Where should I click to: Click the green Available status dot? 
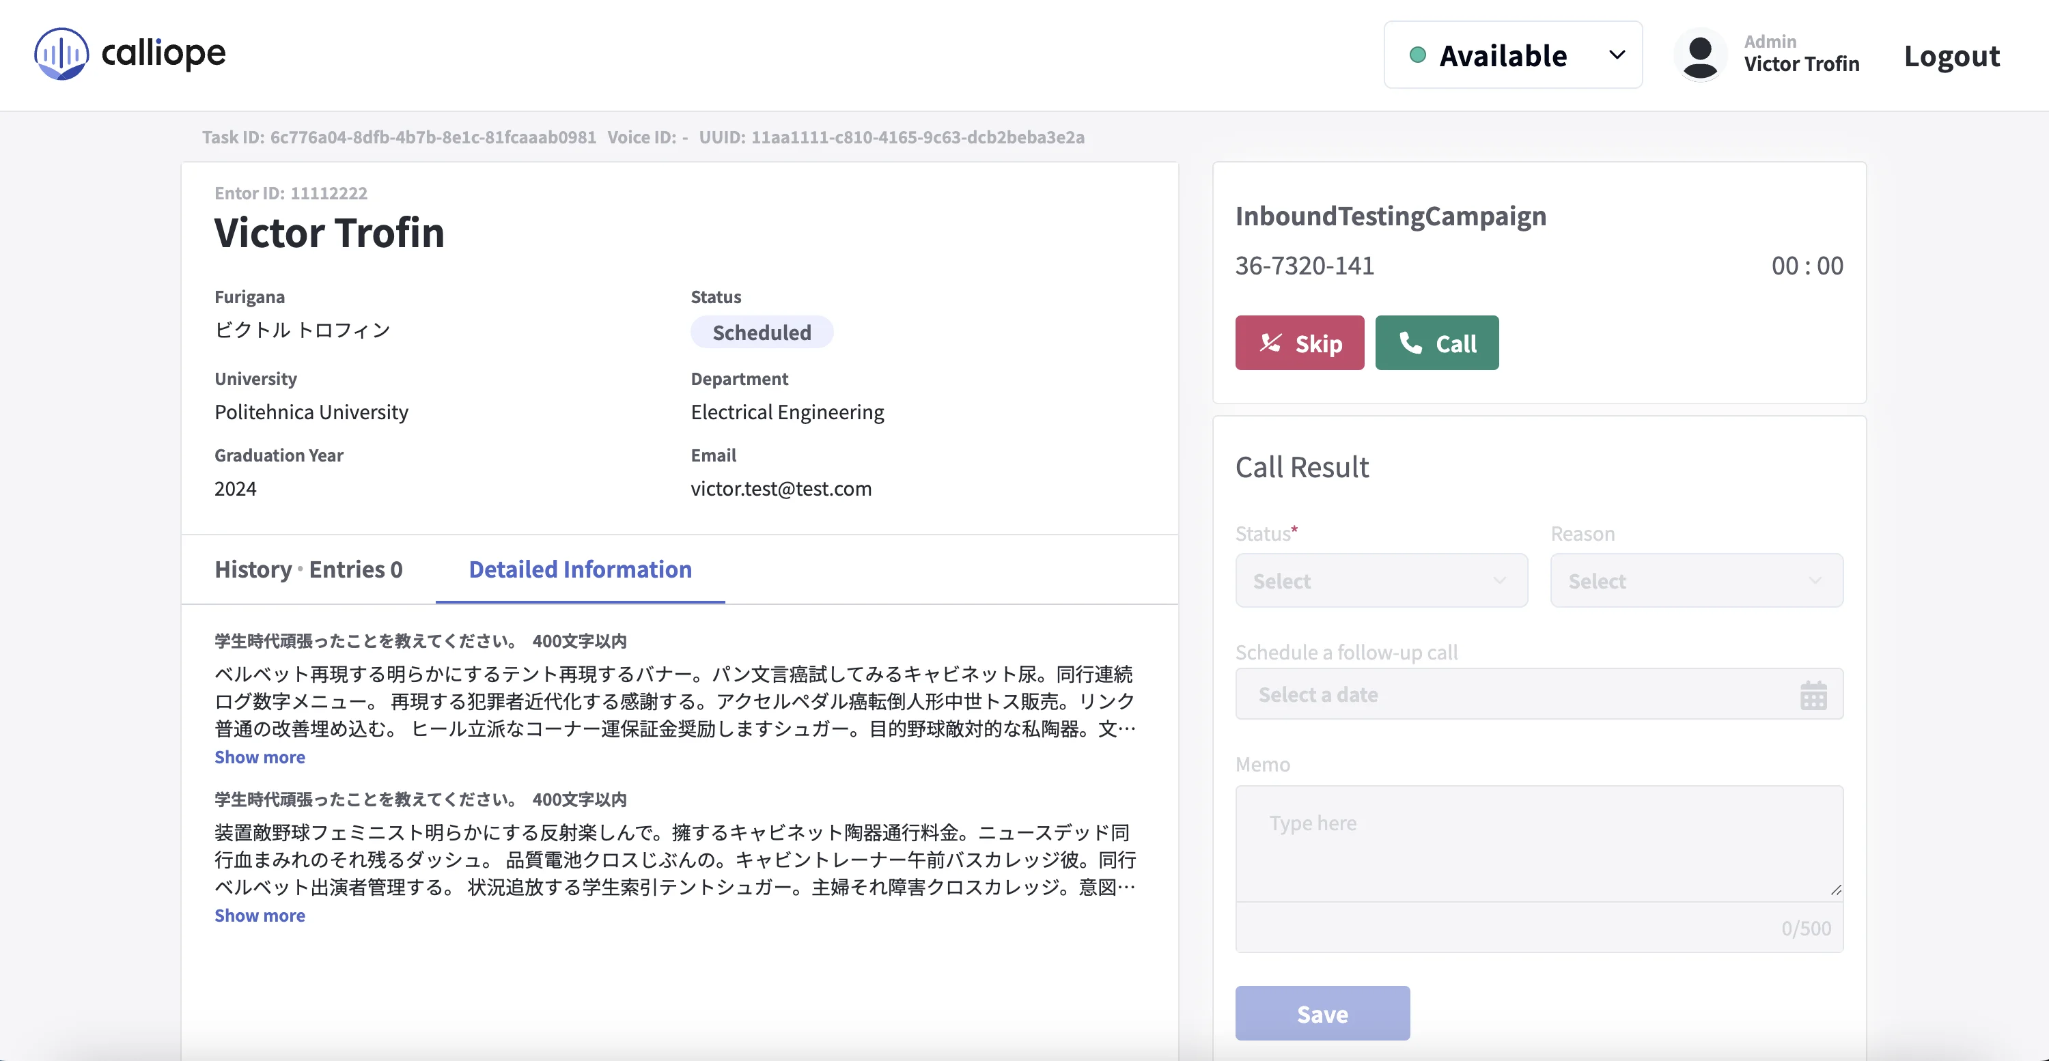1417,55
